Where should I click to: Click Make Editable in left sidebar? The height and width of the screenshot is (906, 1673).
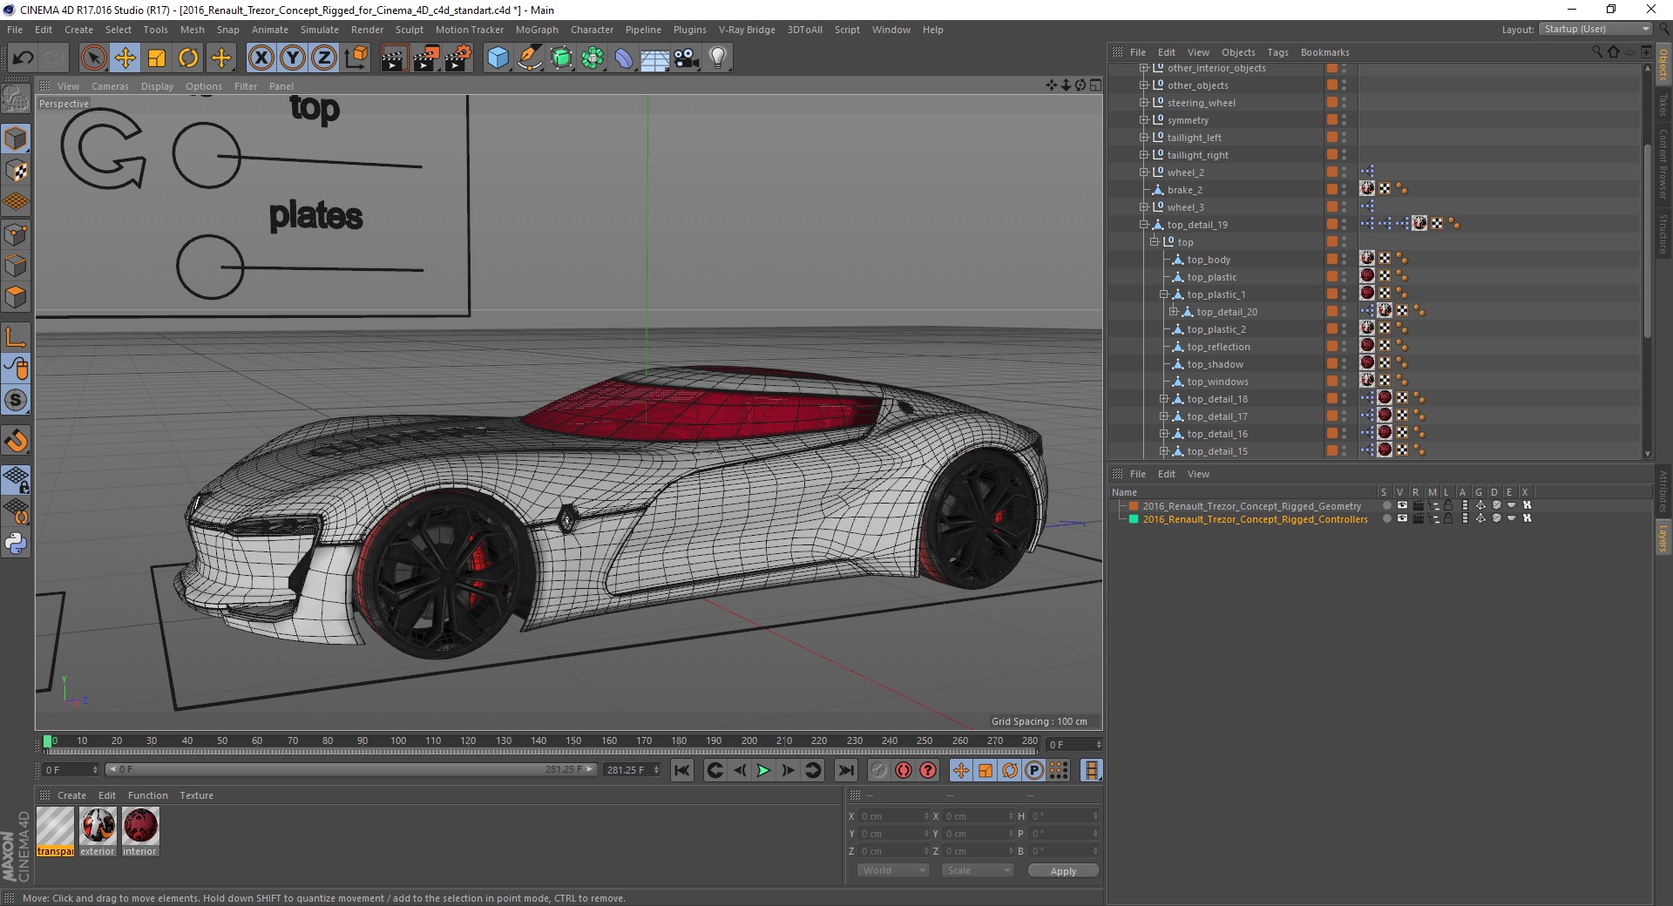pyautogui.click(x=16, y=99)
